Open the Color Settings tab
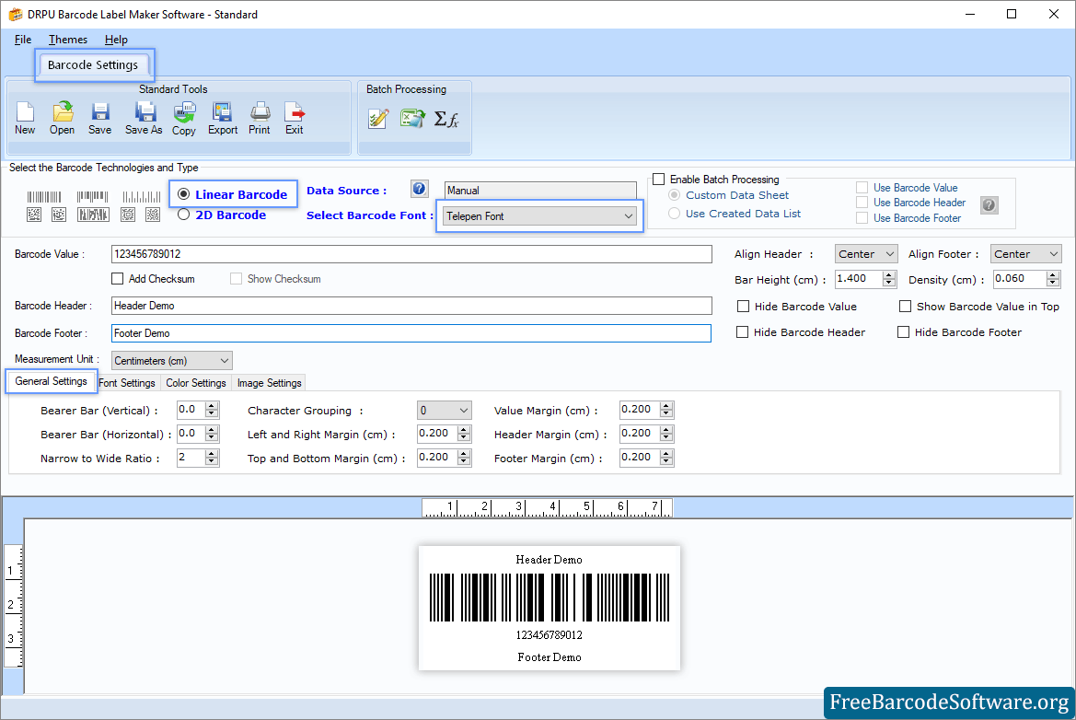 click(195, 383)
